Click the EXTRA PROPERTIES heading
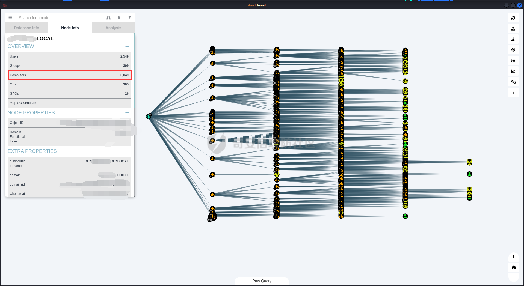 32,151
